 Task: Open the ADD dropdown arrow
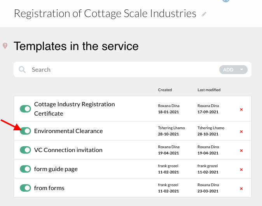(242, 69)
